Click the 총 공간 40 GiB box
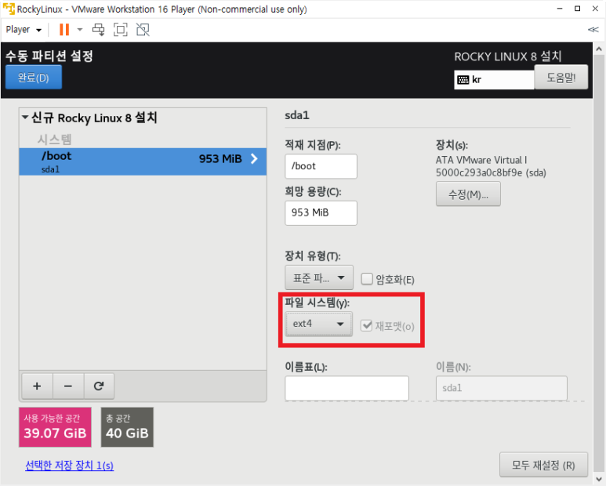 pos(127,427)
